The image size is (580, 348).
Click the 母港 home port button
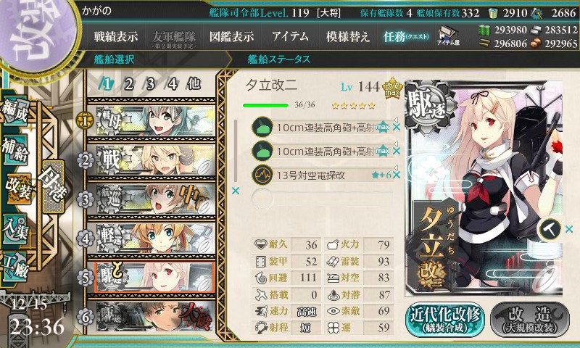coord(53,186)
